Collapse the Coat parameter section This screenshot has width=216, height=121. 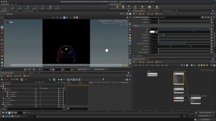coord(134,26)
